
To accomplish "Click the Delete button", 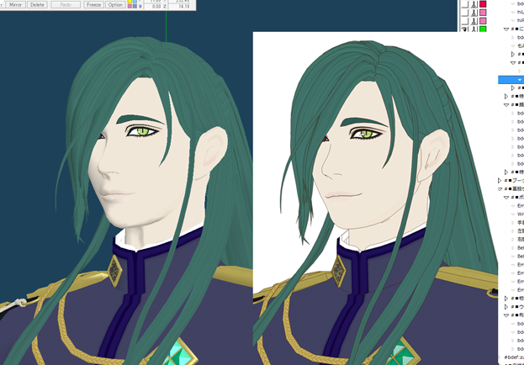I will coord(37,5).
